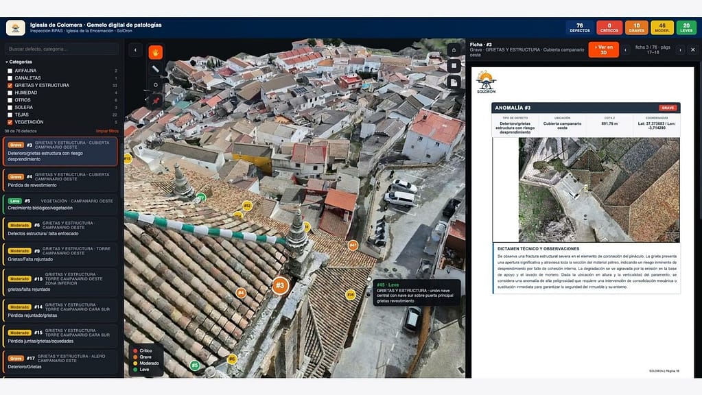Click coordinates 'Lat: 37,373683' cell
Viewport: 702px width, 395px height.
pos(657,125)
